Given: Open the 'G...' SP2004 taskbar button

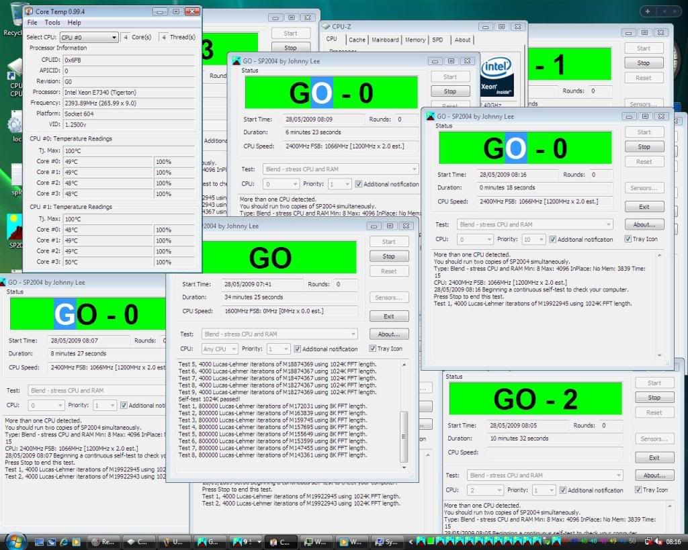Looking at the screenshot, I should point(209,542).
